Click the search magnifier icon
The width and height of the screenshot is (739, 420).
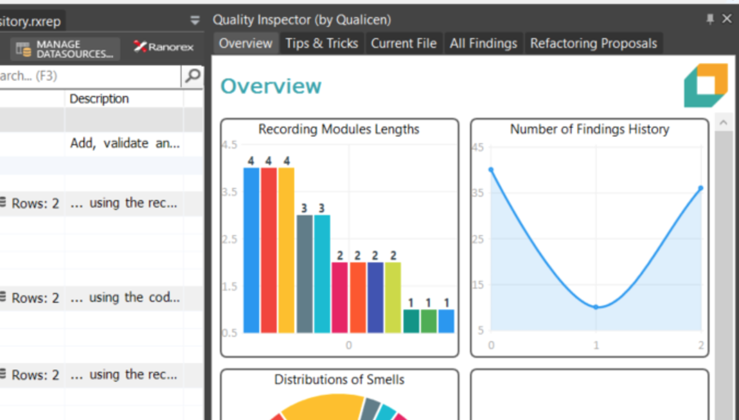point(192,76)
